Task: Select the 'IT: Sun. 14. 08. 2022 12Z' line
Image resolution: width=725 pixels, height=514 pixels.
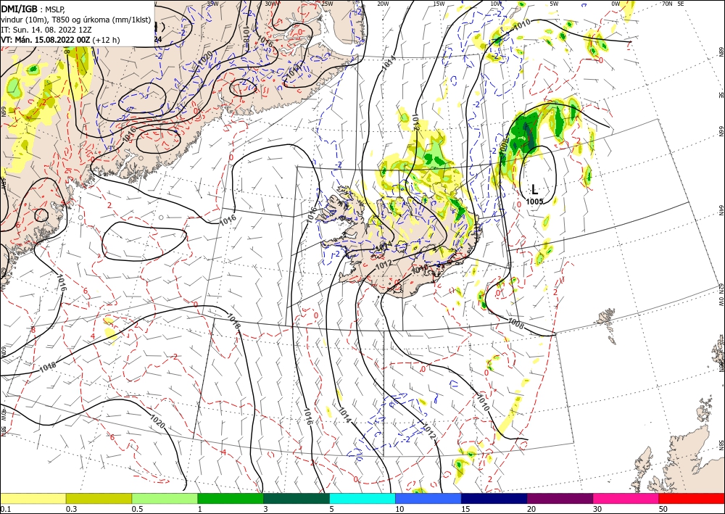Action: click(x=46, y=30)
